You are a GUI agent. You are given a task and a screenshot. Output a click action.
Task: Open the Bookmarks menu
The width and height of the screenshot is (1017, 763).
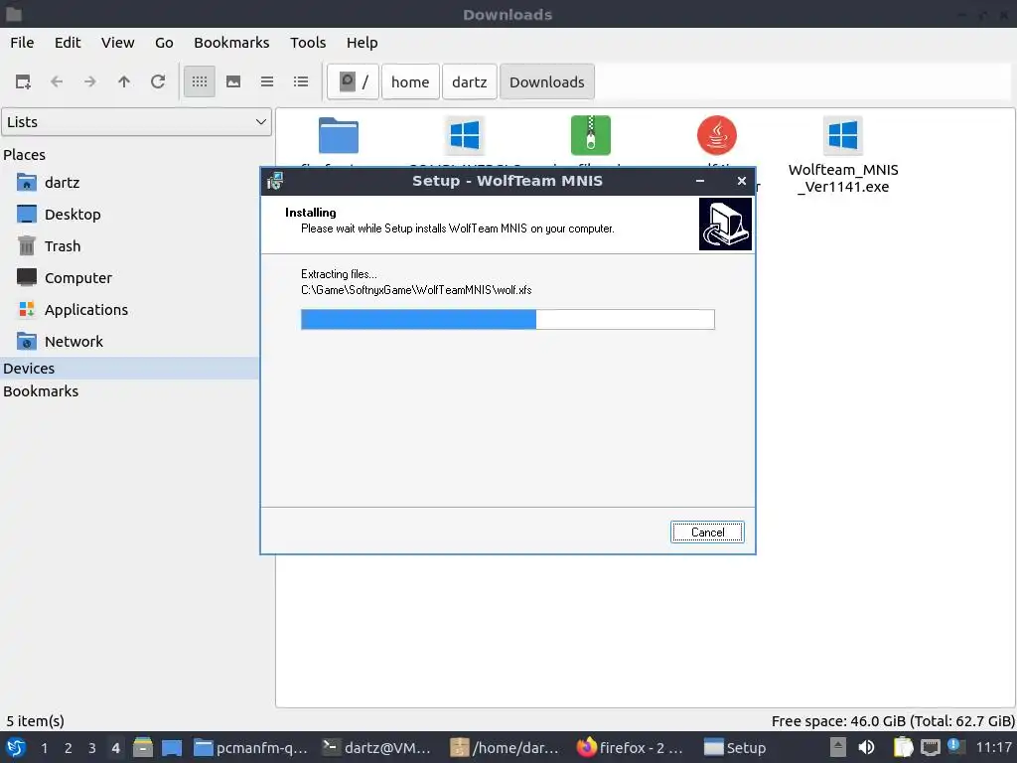231,43
